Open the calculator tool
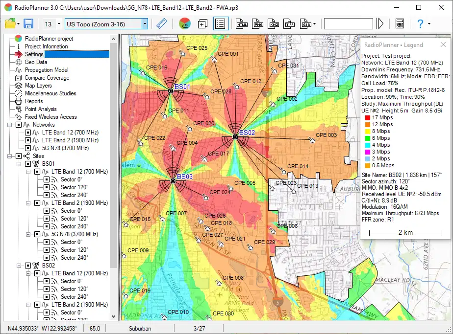Viewport: 453px width, 334px height. click(x=400, y=23)
